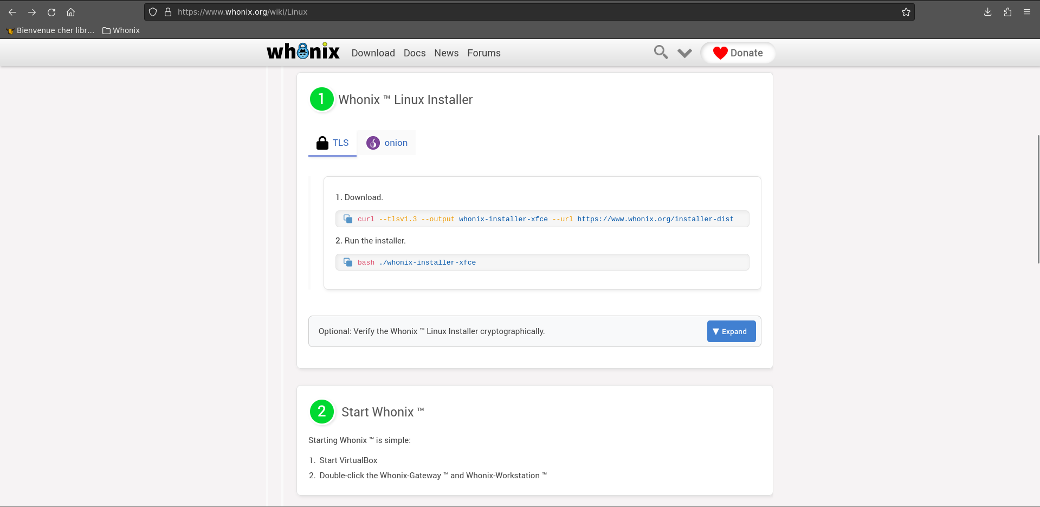The width and height of the screenshot is (1040, 507).
Task: Copy the curl download command
Action: [x=348, y=219]
